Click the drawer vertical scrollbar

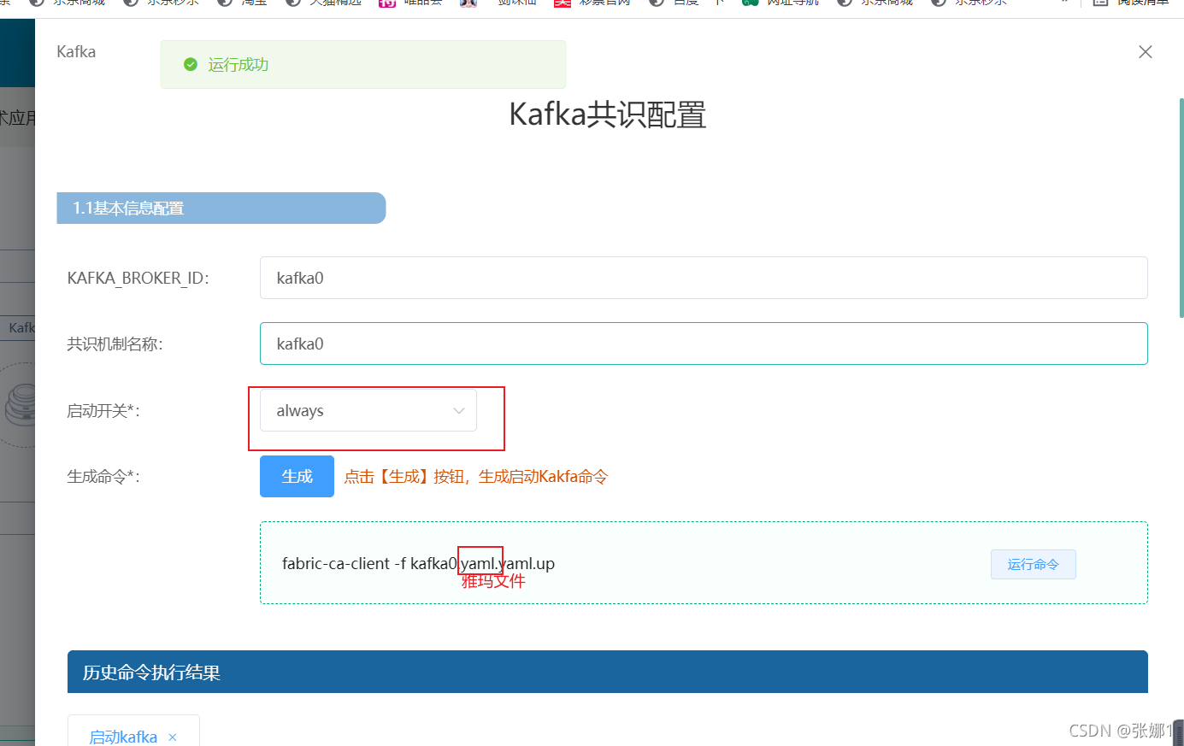point(1181,208)
